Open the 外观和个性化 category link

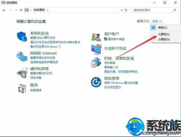point(115,48)
